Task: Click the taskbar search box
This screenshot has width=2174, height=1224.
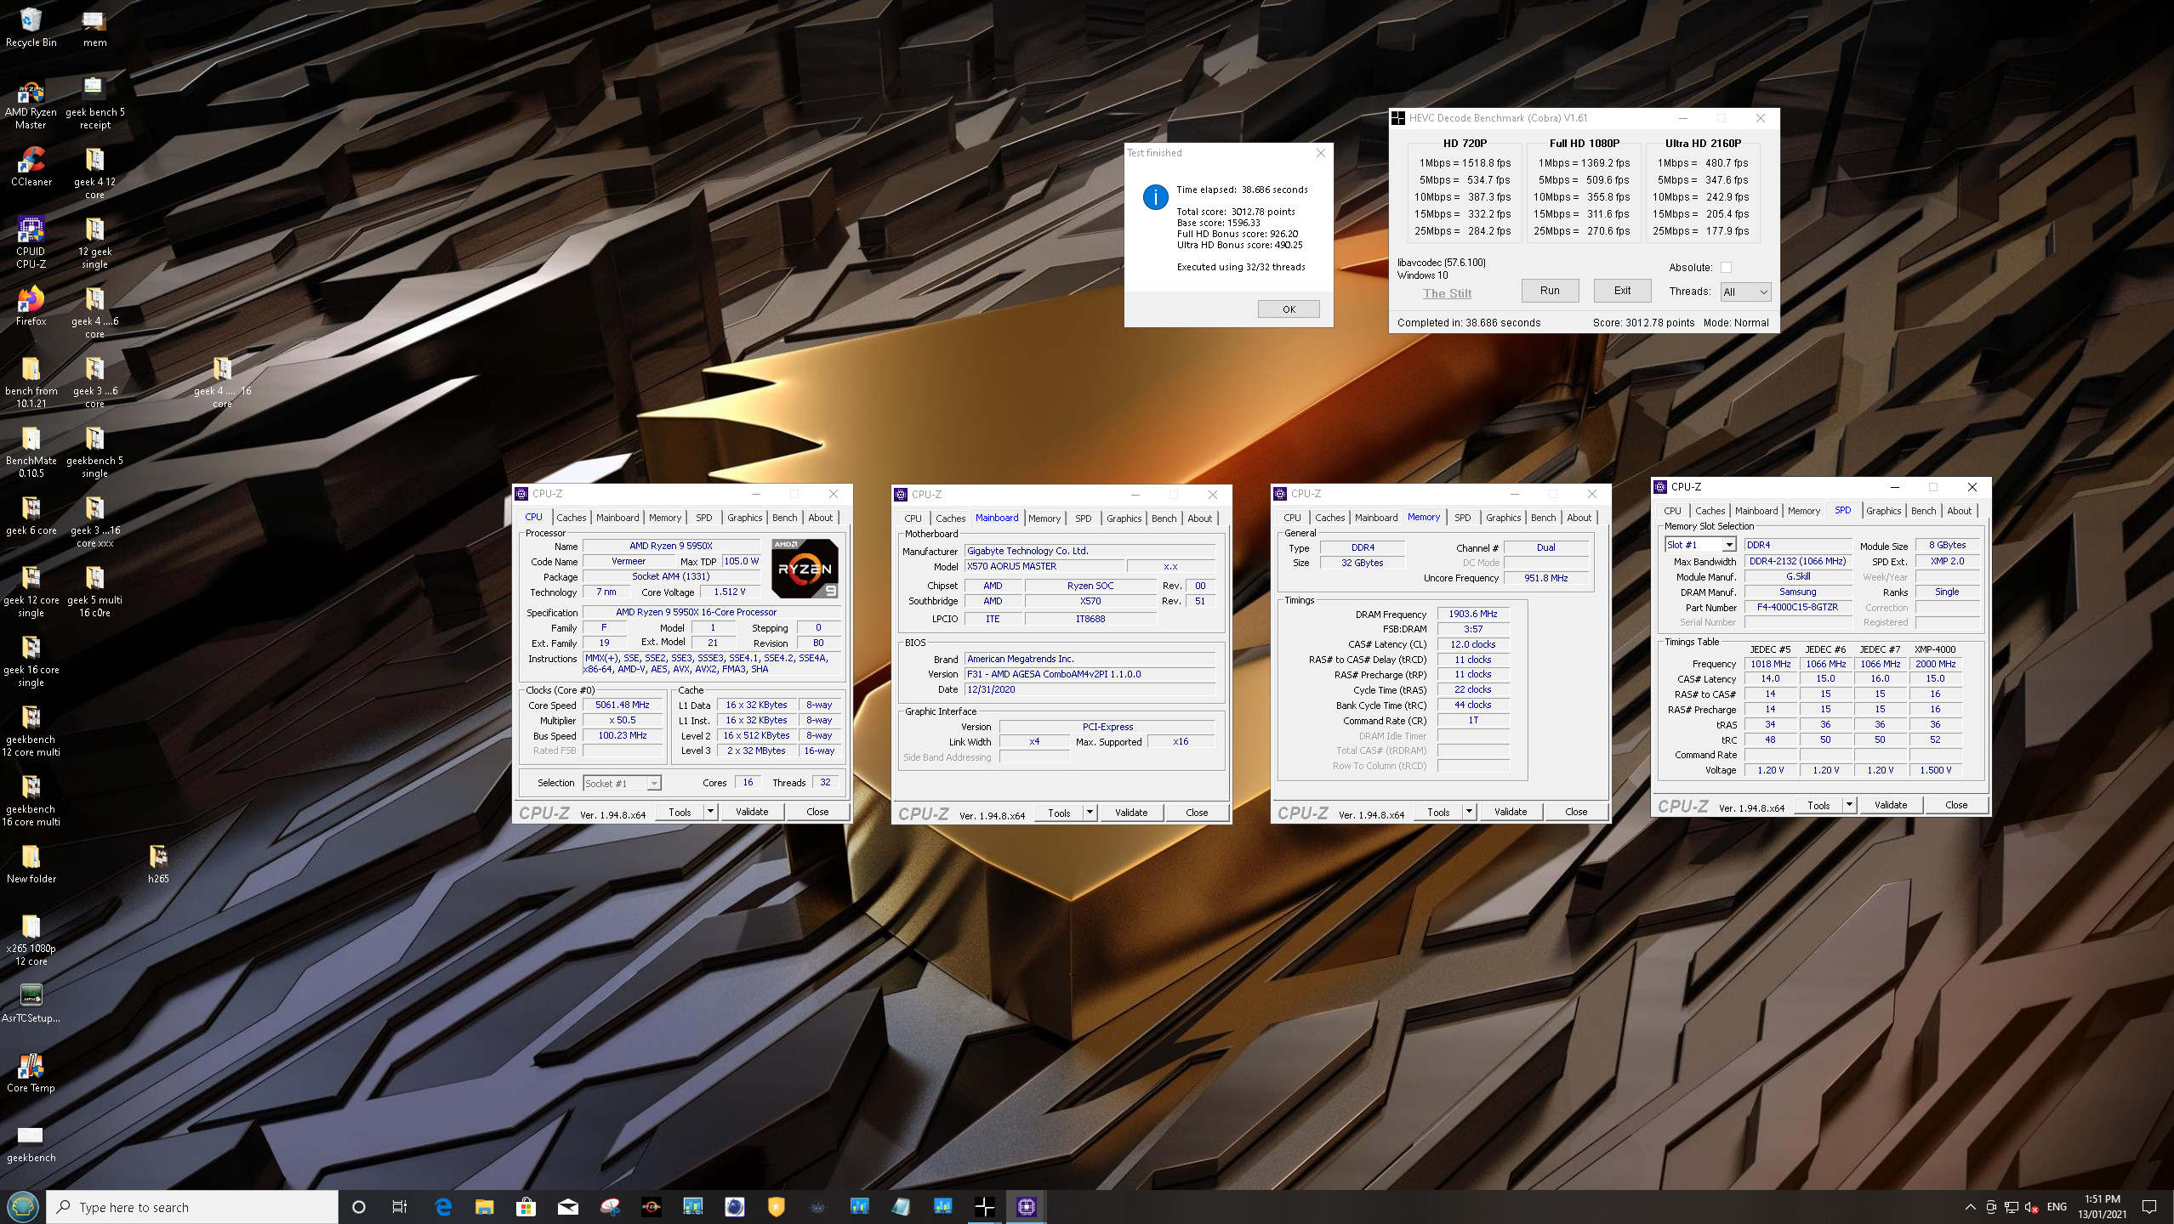Action: pyautogui.click(x=192, y=1207)
